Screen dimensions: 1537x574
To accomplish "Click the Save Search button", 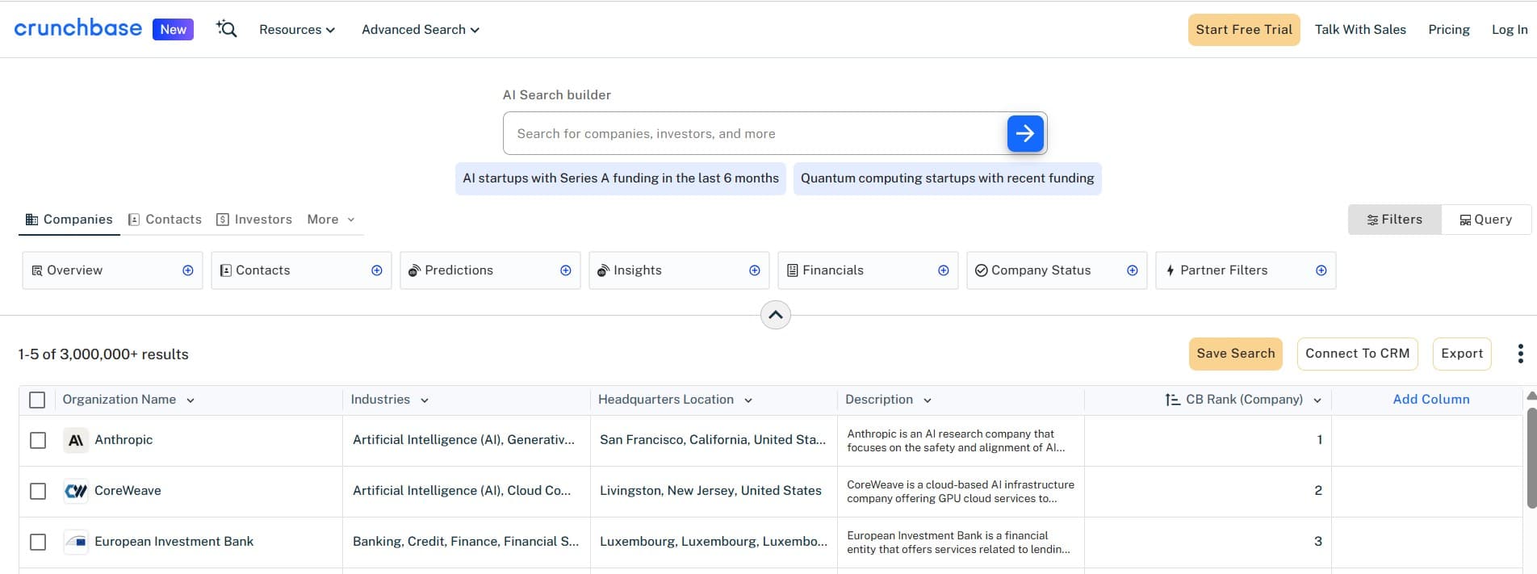I will tap(1236, 354).
